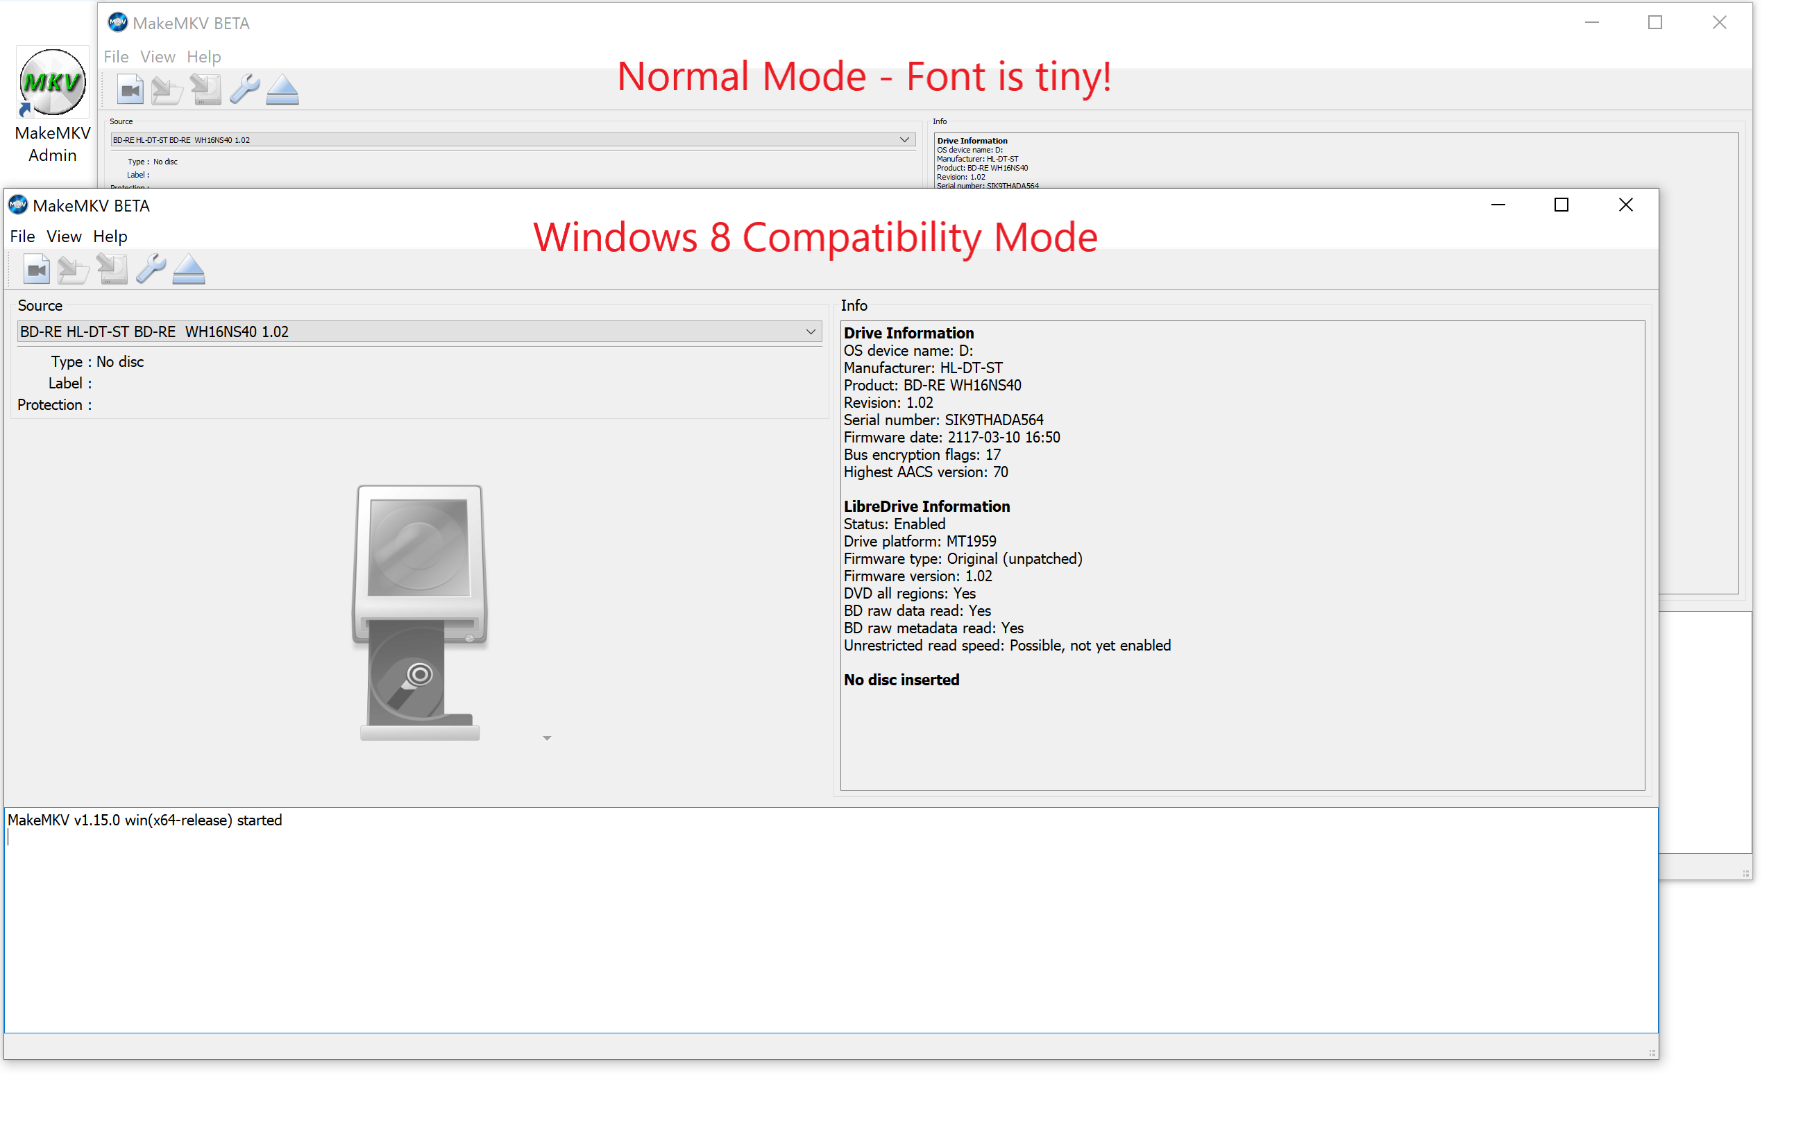This screenshot has width=1803, height=1143.
Task: Click 'Status: Enabled' line
Action: pyautogui.click(x=894, y=524)
